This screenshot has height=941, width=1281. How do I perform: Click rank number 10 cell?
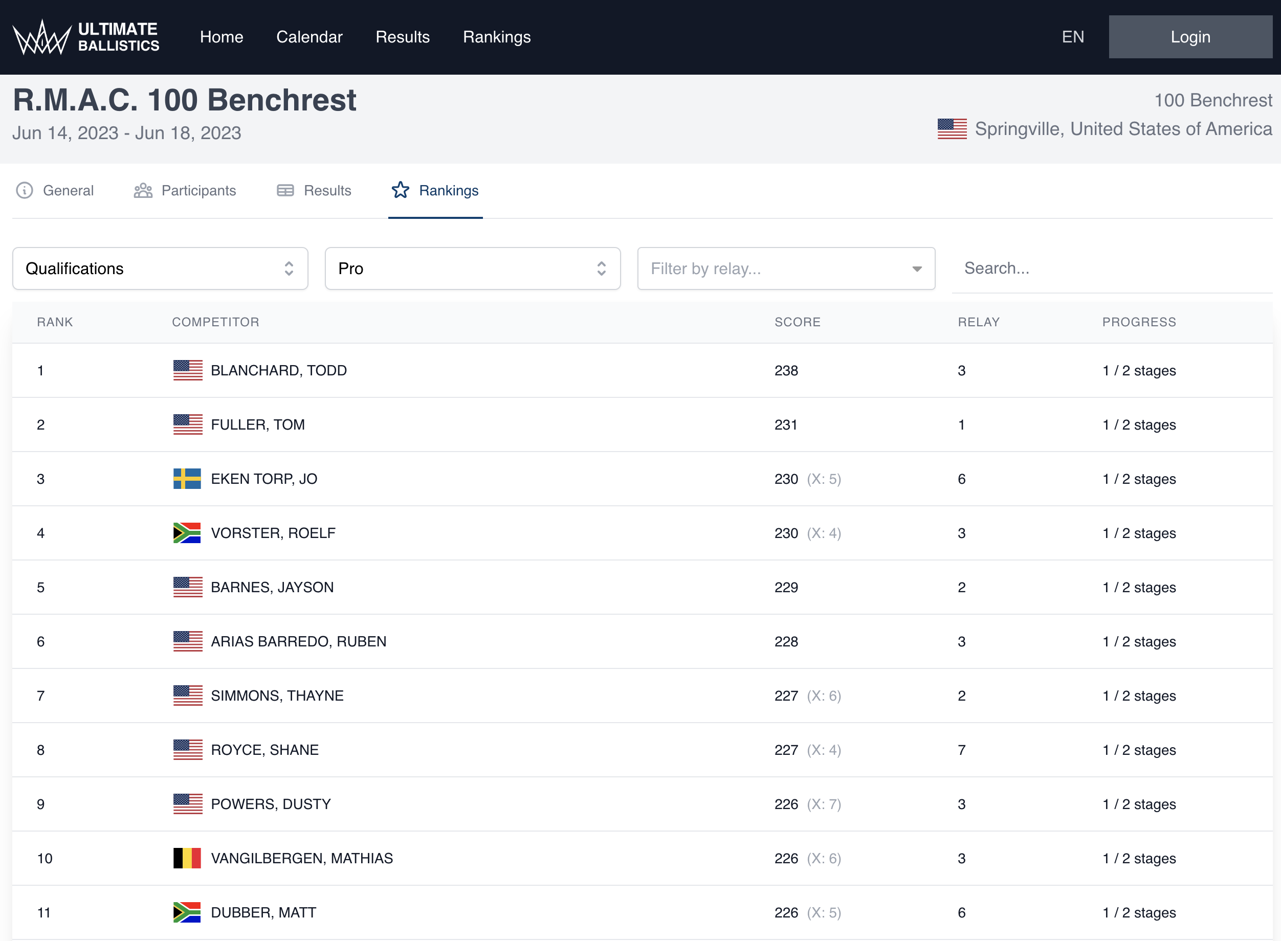[x=45, y=858]
